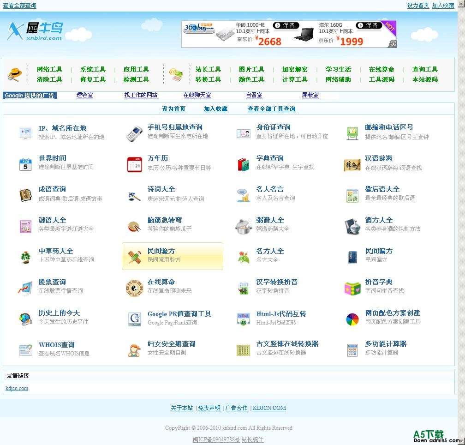Click the 查看全部查询 link at top

pos(19,6)
